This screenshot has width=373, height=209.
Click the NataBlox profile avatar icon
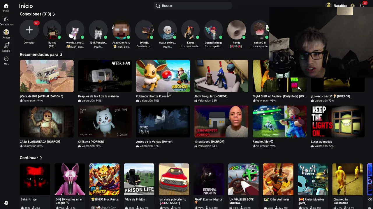coord(329,6)
